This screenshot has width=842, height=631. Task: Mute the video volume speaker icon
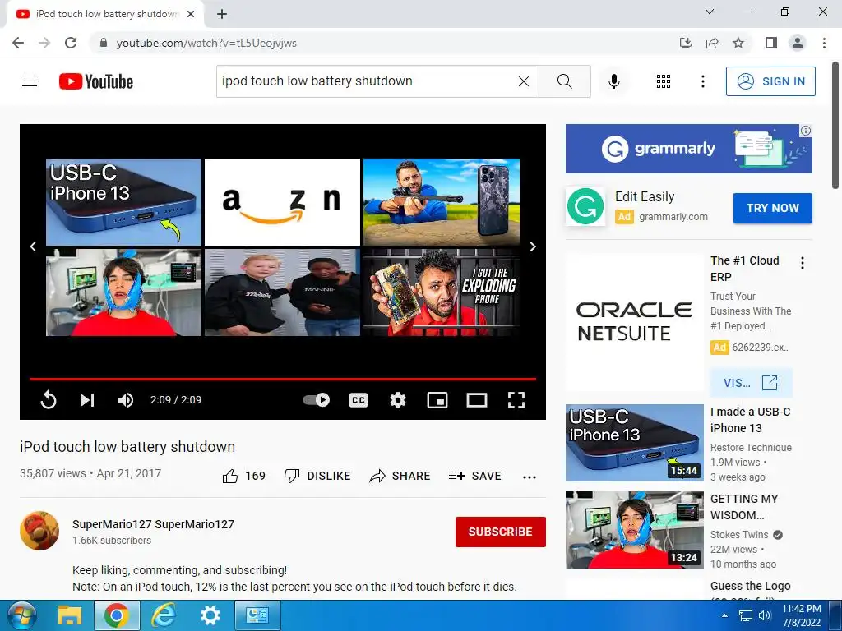tap(126, 400)
